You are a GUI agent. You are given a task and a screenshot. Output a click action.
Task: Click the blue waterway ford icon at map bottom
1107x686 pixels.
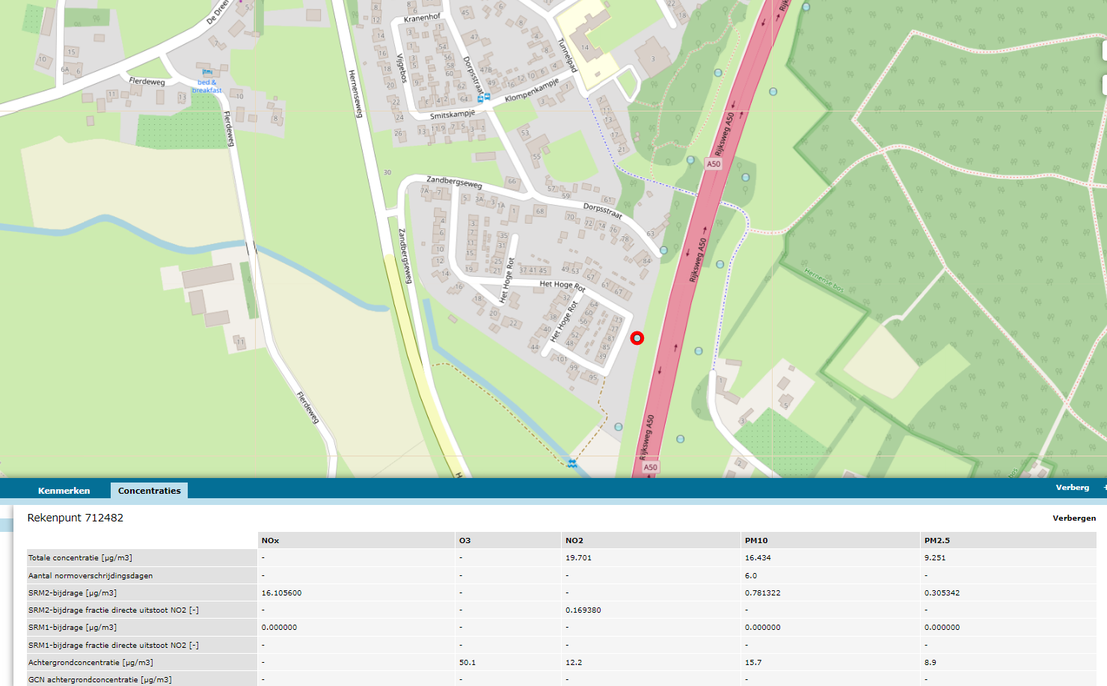point(572,464)
